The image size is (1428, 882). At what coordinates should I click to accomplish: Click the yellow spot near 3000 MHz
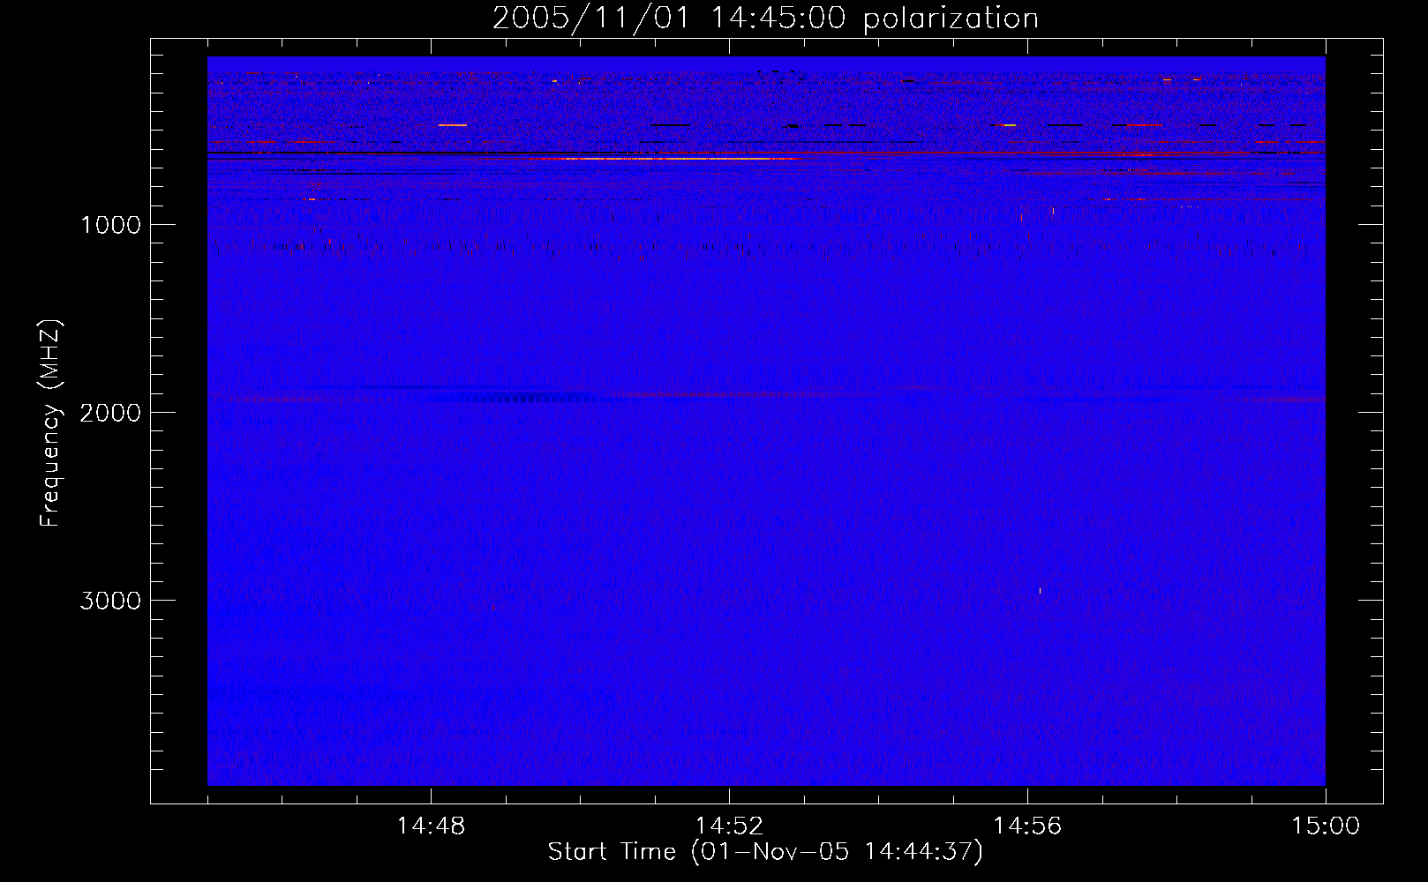(x=1040, y=591)
